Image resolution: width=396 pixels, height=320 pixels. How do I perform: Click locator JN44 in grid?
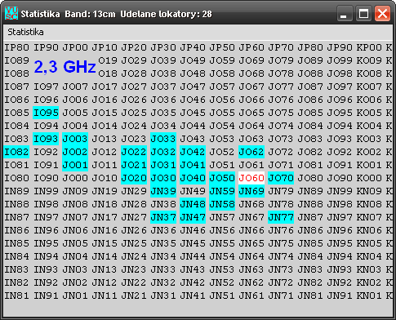click(193, 256)
